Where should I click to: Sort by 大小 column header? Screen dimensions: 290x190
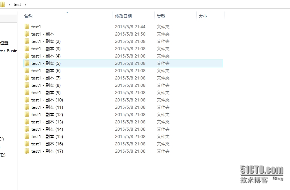point(203,16)
